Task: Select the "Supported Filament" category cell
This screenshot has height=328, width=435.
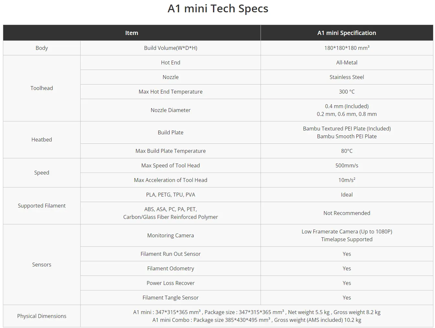Action: click(42, 206)
